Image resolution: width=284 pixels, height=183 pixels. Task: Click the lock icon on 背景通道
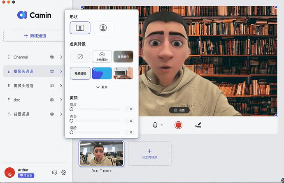[x=9, y=114]
